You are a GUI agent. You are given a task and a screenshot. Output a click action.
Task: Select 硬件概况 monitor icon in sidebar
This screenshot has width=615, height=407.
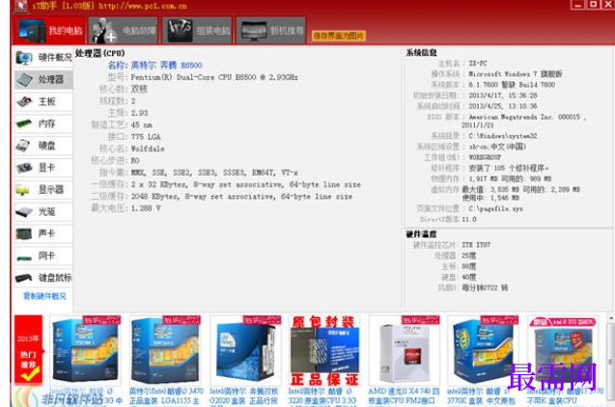pos(24,58)
